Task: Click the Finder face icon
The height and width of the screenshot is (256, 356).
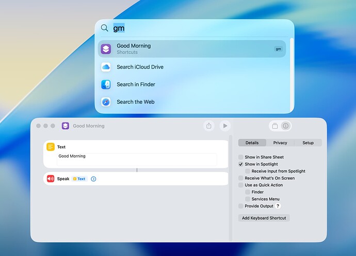Action: click(106, 84)
